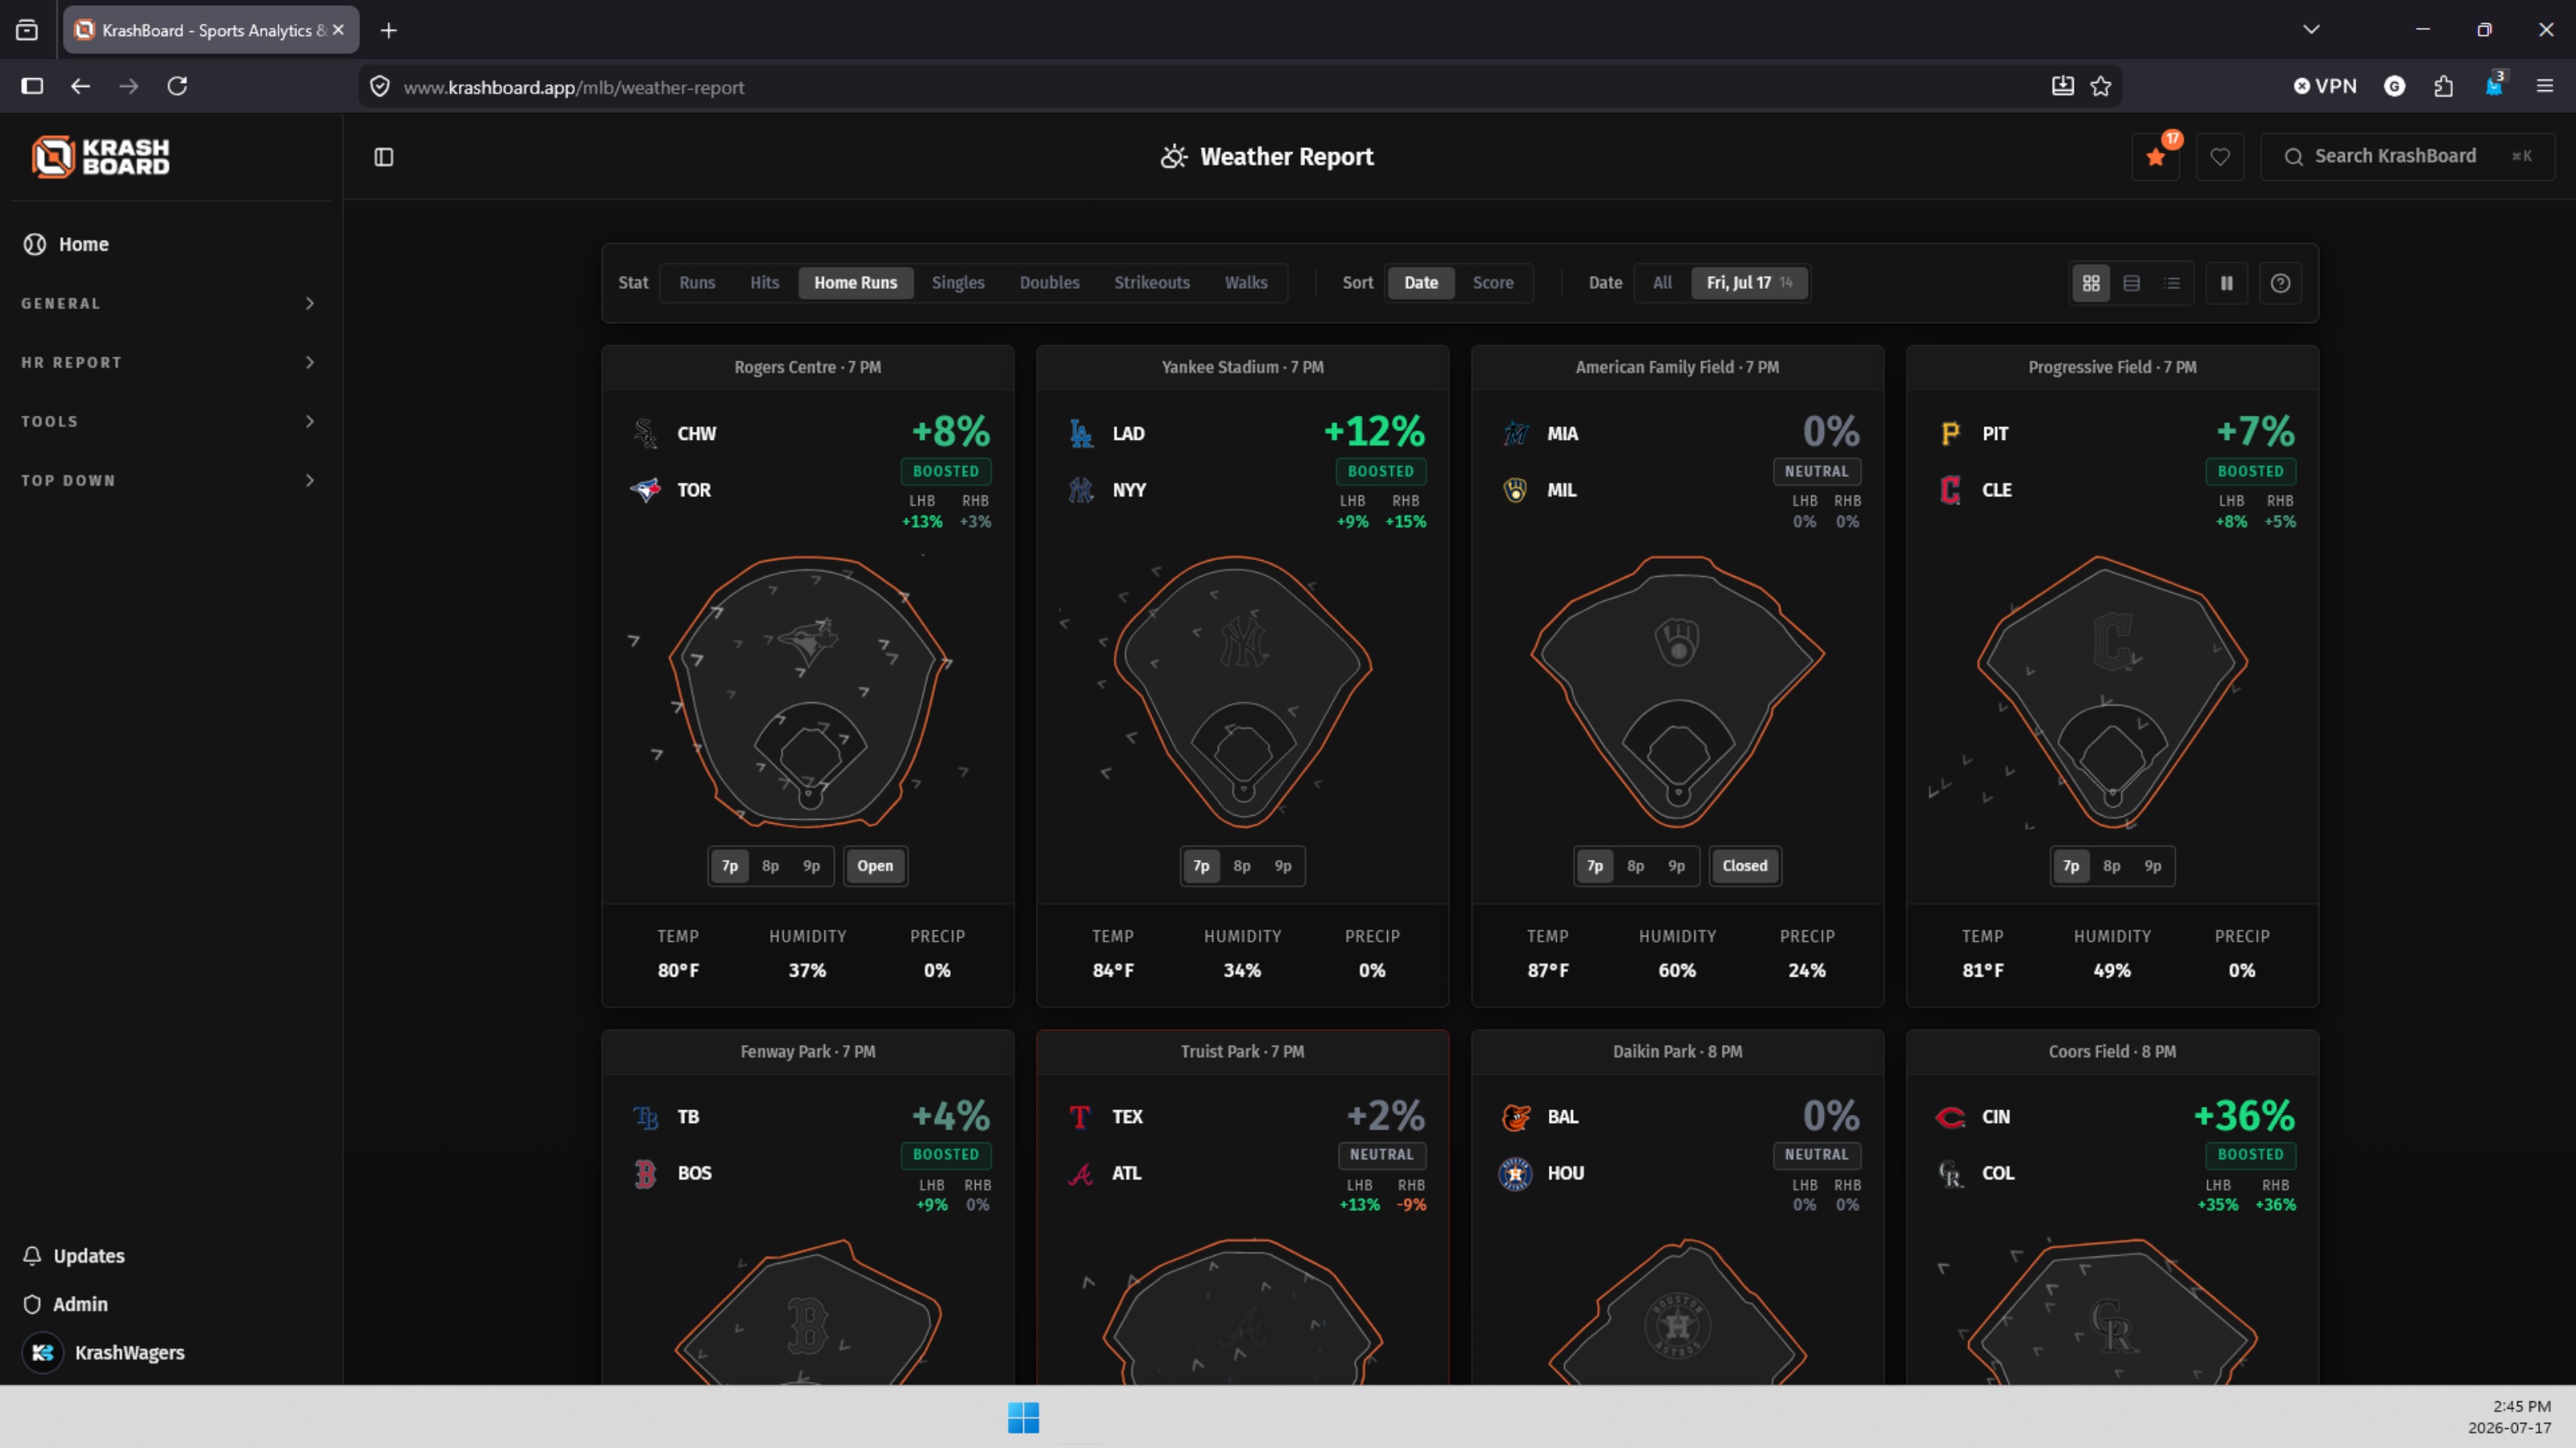Click the Toronto Blue Jays logo next to TOR
Screen dimensions: 2576x1448
(x=646, y=491)
